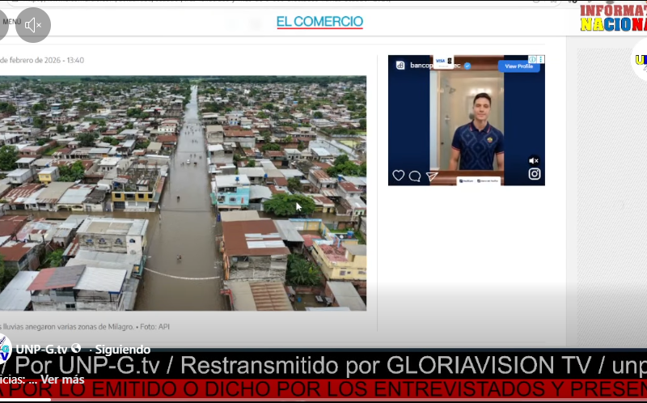Open the ad options three-dot icon
Image resolution: width=647 pixels, height=403 pixels.
pyautogui.click(x=541, y=59)
